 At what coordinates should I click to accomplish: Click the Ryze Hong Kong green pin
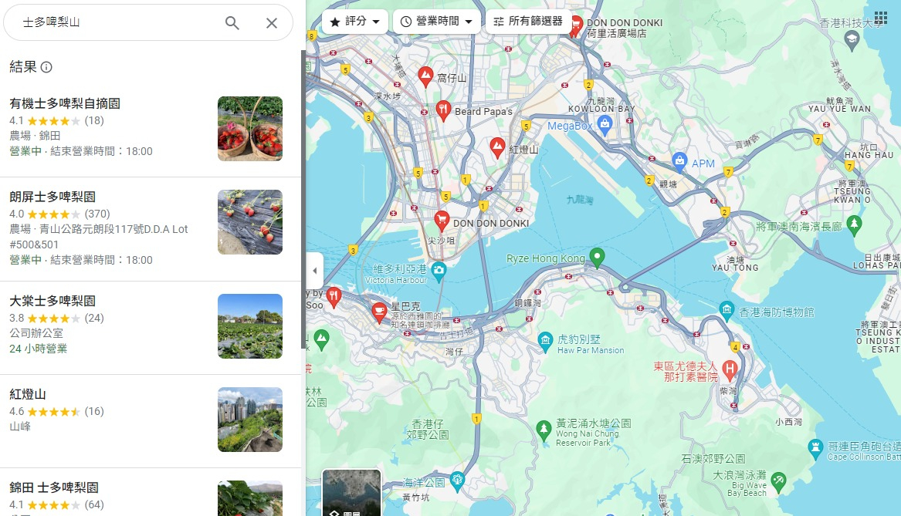click(597, 258)
